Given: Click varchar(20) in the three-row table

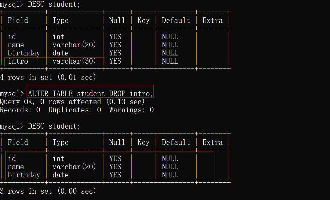Looking at the screenshot, I should tap(74, 167).
